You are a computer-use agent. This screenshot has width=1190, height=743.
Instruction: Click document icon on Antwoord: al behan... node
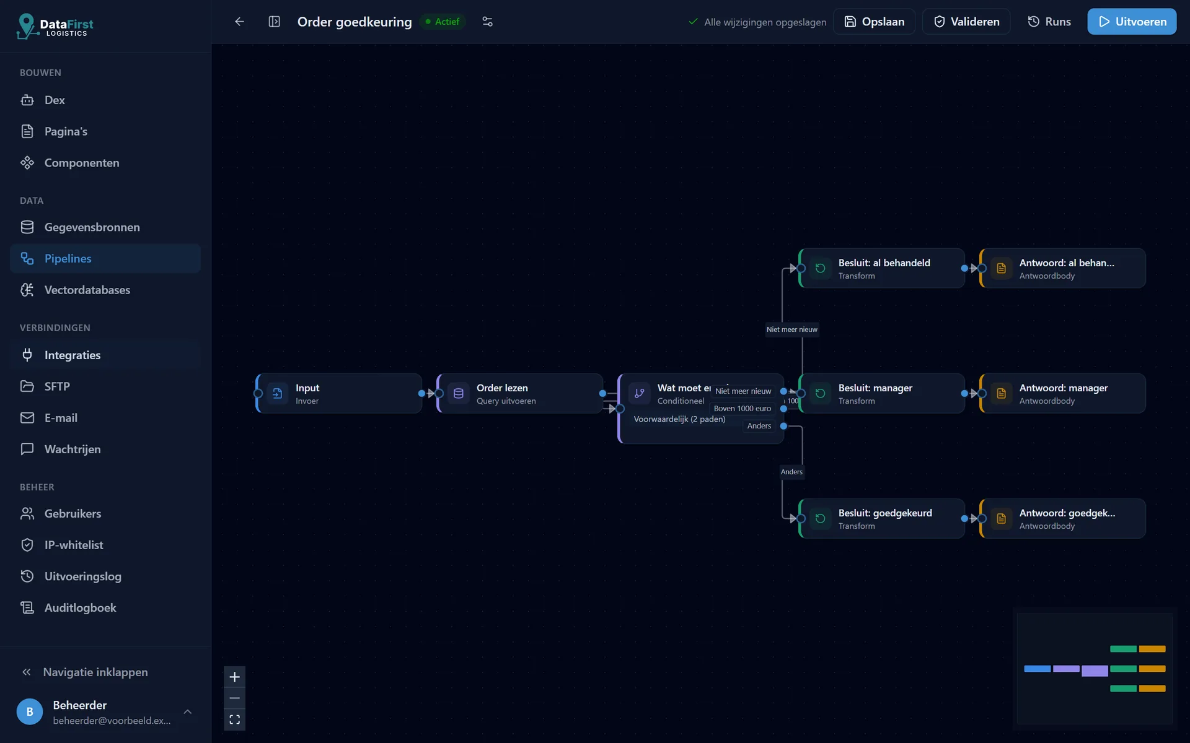[1001, 268]
